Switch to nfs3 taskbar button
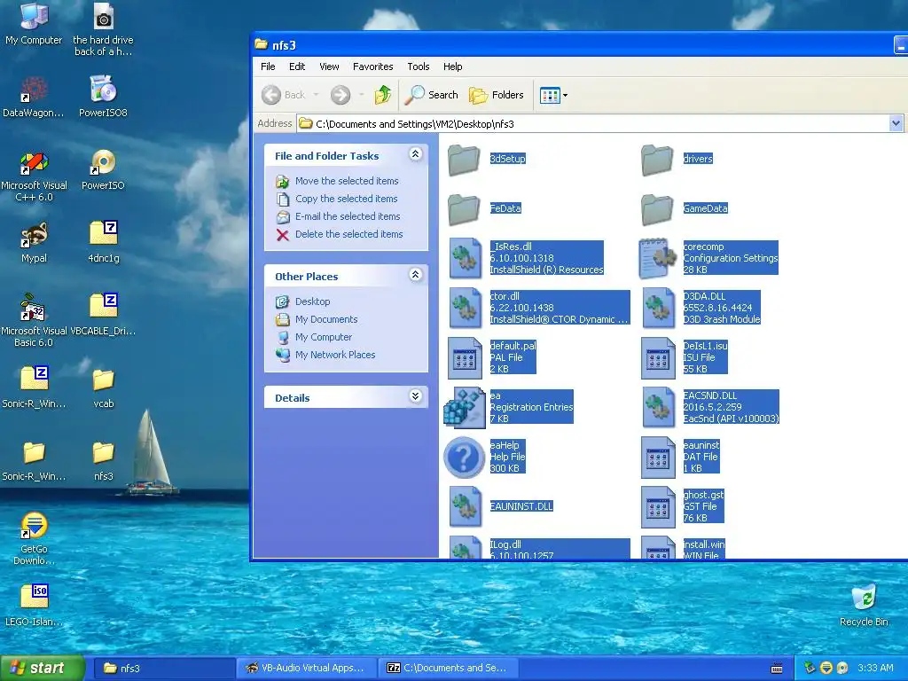Image resolution: width=908 pixels, height=681 pixels. tap(163, 668)
